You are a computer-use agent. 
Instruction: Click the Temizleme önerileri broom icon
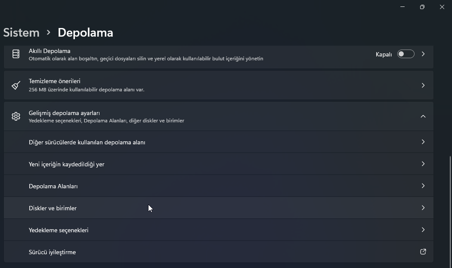click(x=16, y=85)
